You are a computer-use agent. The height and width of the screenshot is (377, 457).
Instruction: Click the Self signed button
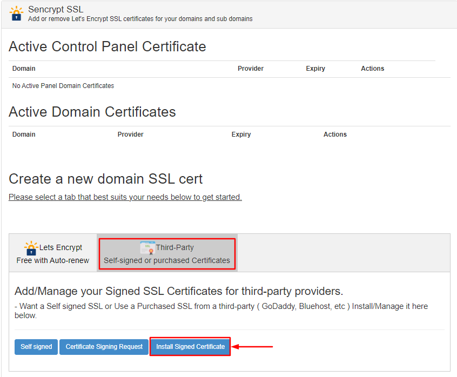(x=36, y=347)
